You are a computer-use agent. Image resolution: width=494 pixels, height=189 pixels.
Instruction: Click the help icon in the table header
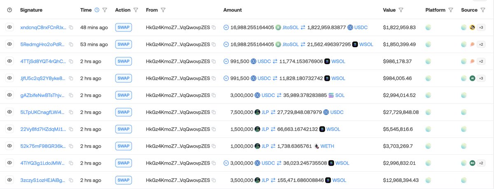(9, 10)
